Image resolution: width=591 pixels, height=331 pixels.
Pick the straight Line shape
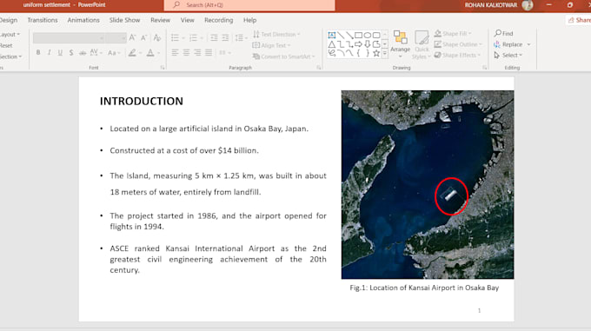click(x=341, y=36)
